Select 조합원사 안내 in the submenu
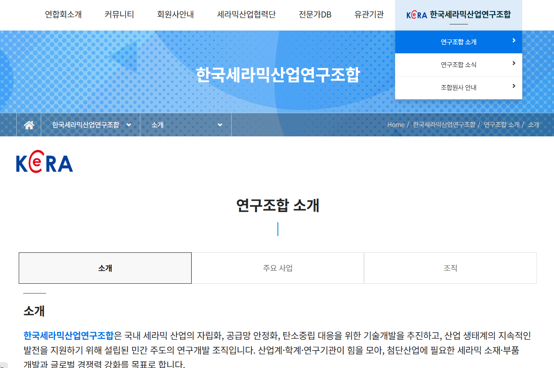 (459, 88)
